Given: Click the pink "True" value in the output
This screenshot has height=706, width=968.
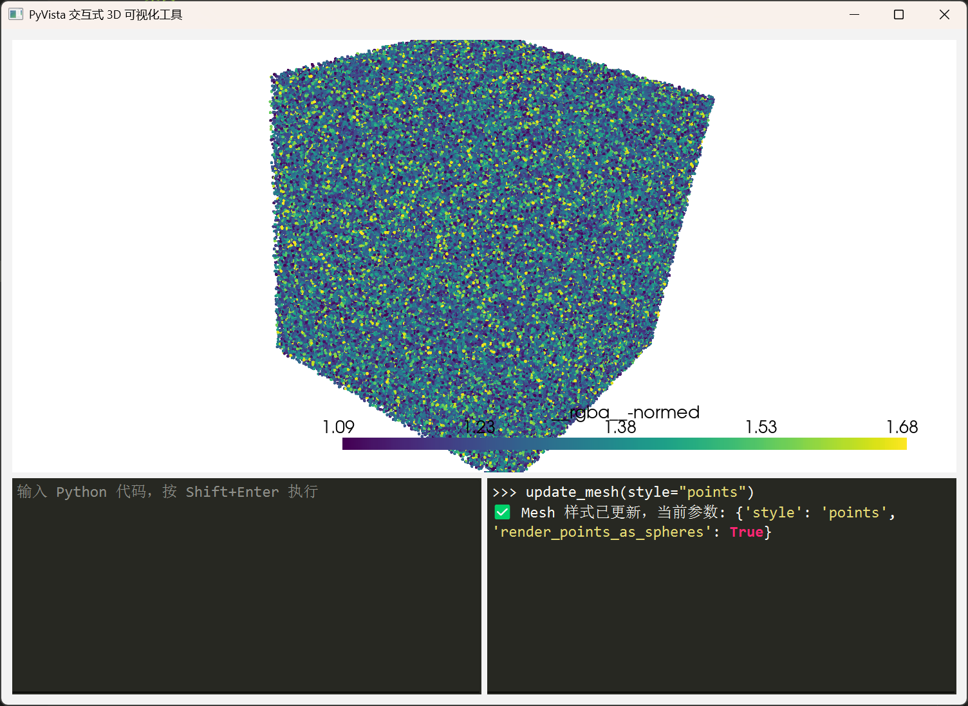Looking at the screenshot, I should point(746,532).
